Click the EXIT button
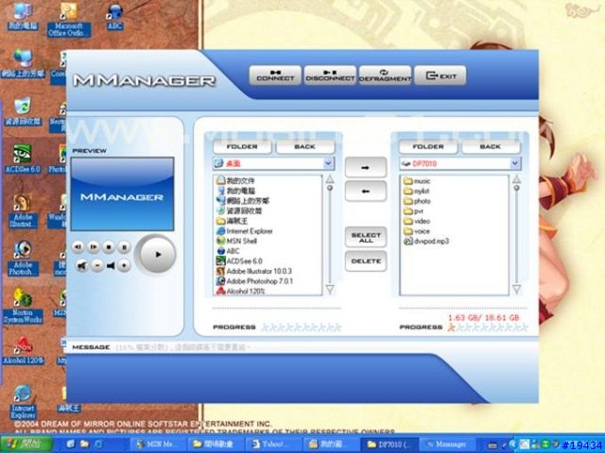The image size is (605, 453). (441, 75)
